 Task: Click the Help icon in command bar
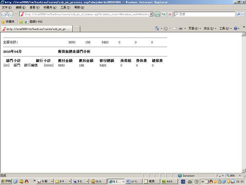(x=235, y=29)
